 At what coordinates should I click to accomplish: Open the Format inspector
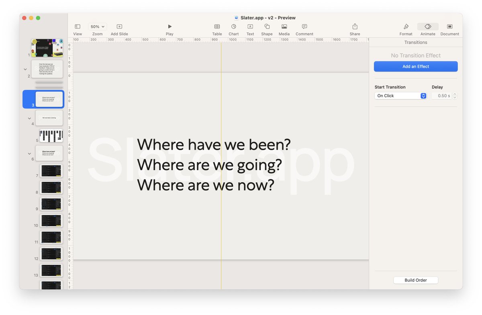click(x=406, y=26)
